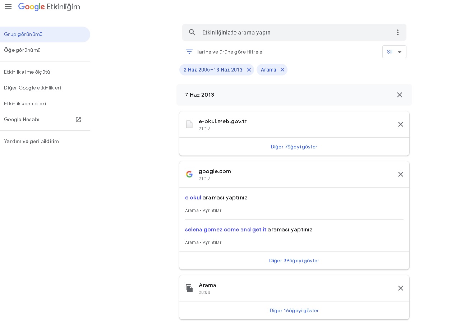Open selena gomez come and get it link

[226, 230]
